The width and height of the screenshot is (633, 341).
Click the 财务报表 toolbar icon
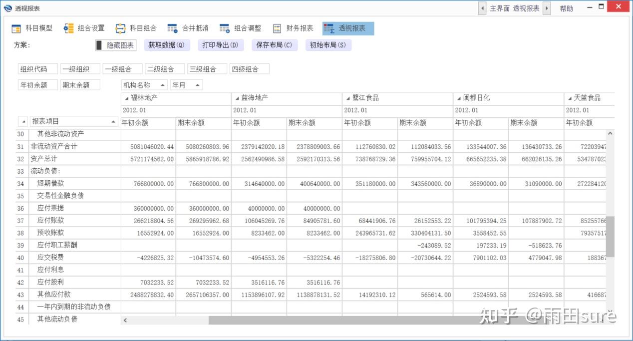tap(277, 28)
